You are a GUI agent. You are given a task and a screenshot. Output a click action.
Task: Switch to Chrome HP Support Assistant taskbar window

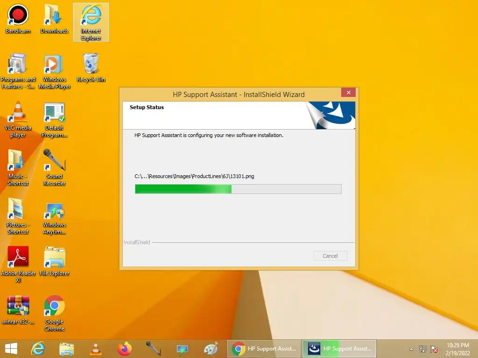click(x=264, y=349)
